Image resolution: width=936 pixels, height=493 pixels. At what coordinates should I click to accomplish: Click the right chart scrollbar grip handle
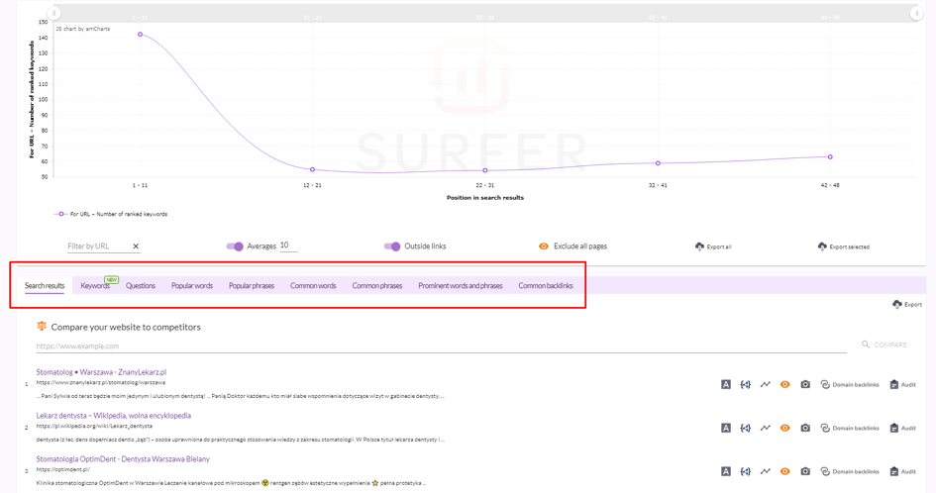tap(916, 13)
